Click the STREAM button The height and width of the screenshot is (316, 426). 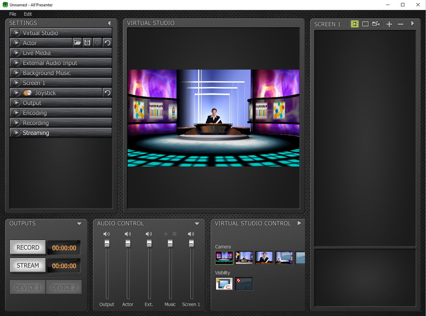point(28,265)
